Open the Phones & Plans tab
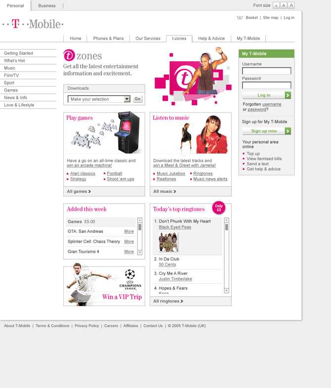Screen dimensions: 331x388 (x=108, y=39)
